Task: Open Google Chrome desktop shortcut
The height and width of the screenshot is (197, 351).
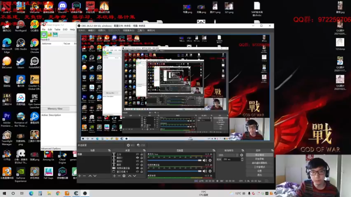Action: (35, 46)
